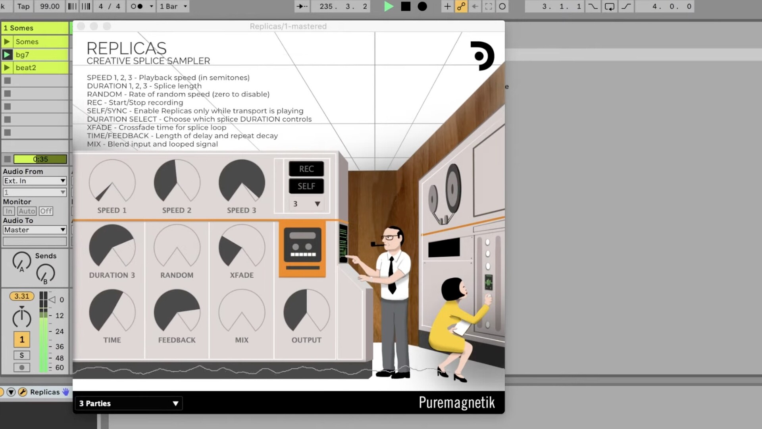Toggle the Loop switch icon

tap(609, 6)
